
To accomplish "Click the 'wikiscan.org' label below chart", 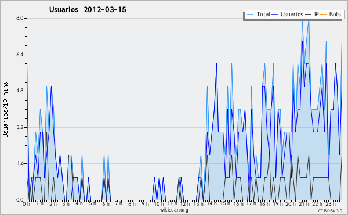I will click(x=174, y=210).
